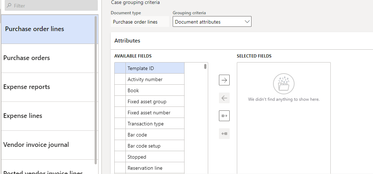The height and width of the screenshot is (174, 373).
Task: Tick the row selector beside Template ID
Action: 120,68
